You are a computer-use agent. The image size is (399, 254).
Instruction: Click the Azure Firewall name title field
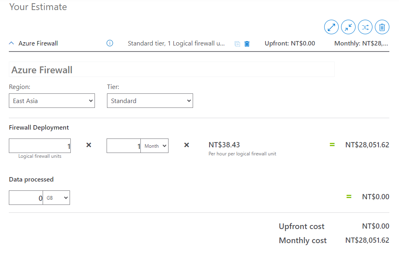[x=172, y=69]
